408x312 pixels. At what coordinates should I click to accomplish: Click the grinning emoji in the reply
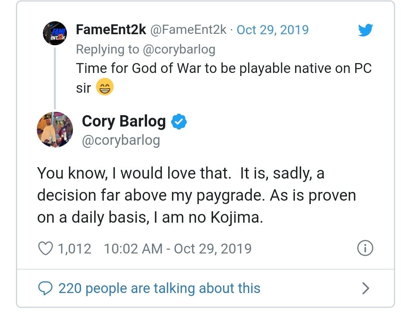[104, 88]
